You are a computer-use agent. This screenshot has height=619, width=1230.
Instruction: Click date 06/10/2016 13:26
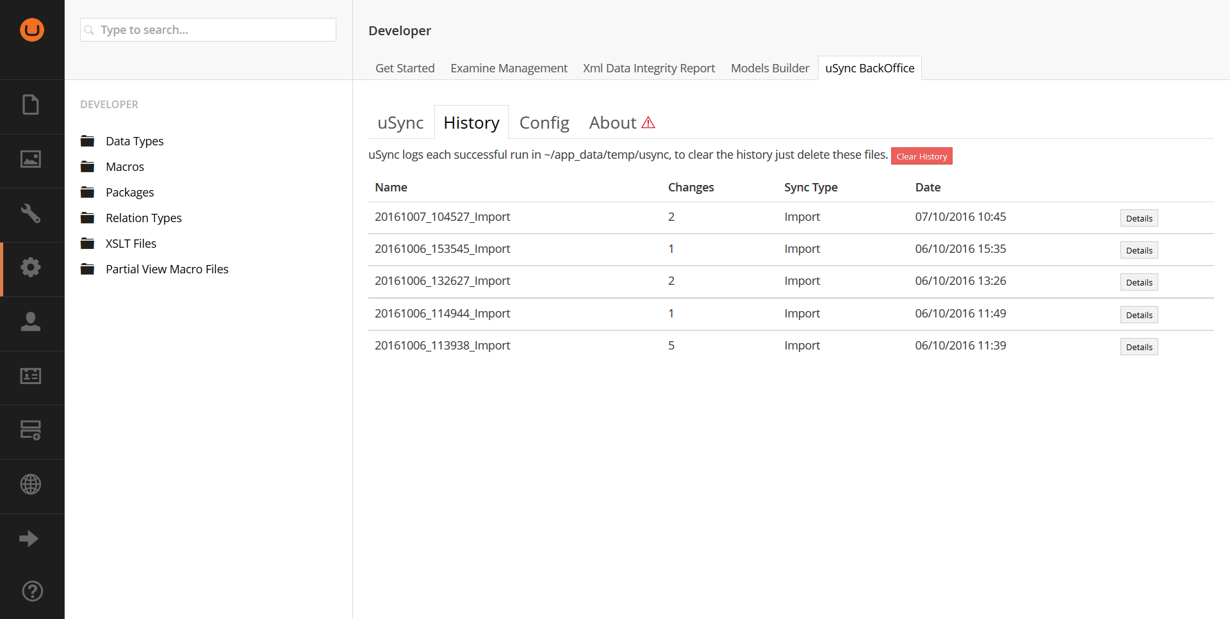(x=961, y=281)
